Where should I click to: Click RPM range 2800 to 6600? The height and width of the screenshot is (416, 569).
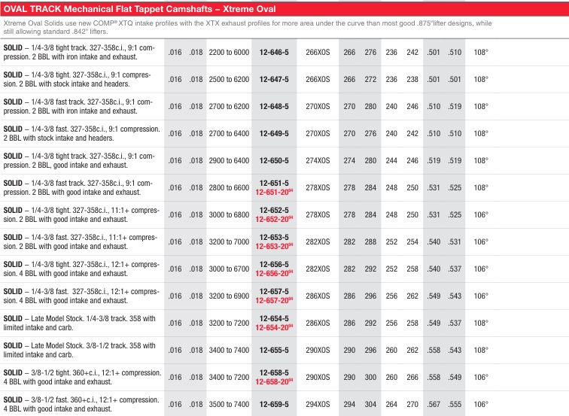coord(229,187)
